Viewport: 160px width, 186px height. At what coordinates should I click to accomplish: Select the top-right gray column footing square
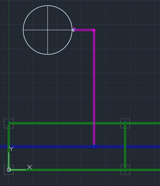tap(125, 123)
